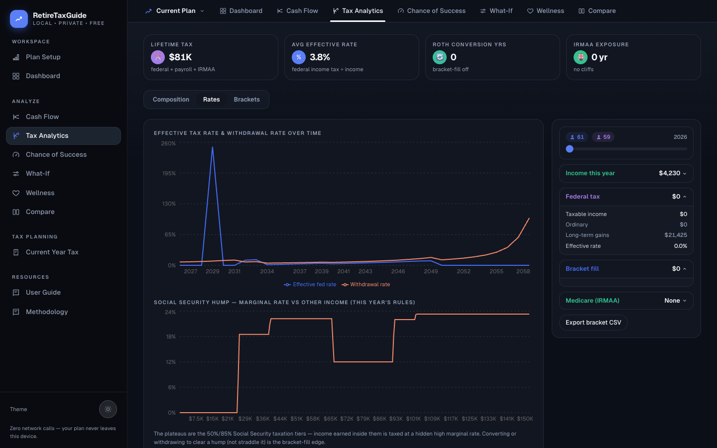Open Current Year Tax in sidebar

click(x=63, y=252)
